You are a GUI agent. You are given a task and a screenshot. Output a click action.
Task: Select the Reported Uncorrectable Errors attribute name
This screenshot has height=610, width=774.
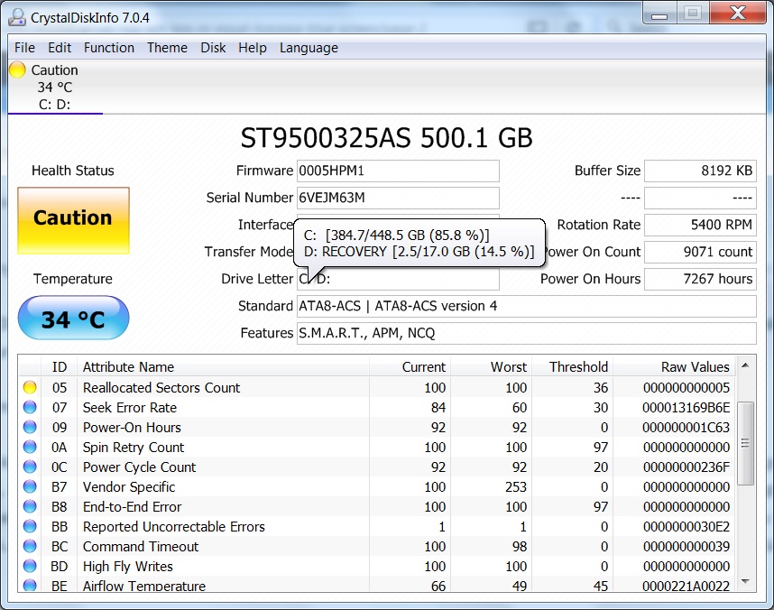[174, 526]
